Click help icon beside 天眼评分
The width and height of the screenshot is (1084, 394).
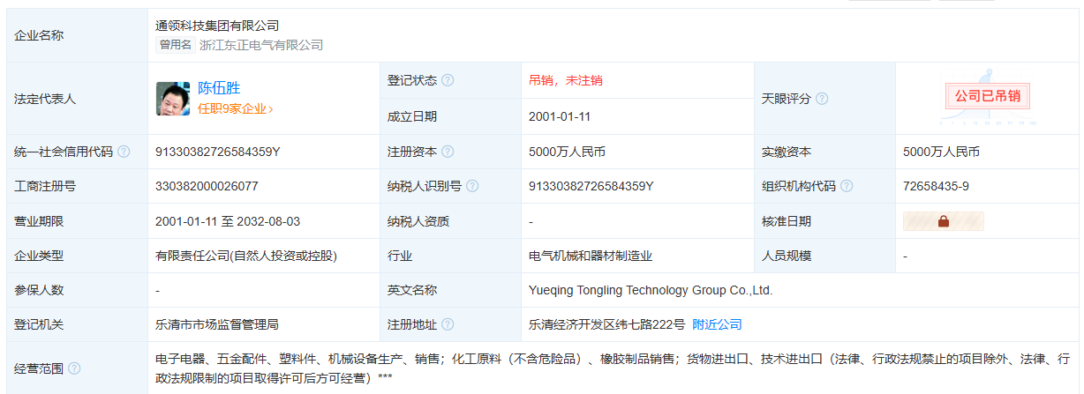[x=822, y=99]
